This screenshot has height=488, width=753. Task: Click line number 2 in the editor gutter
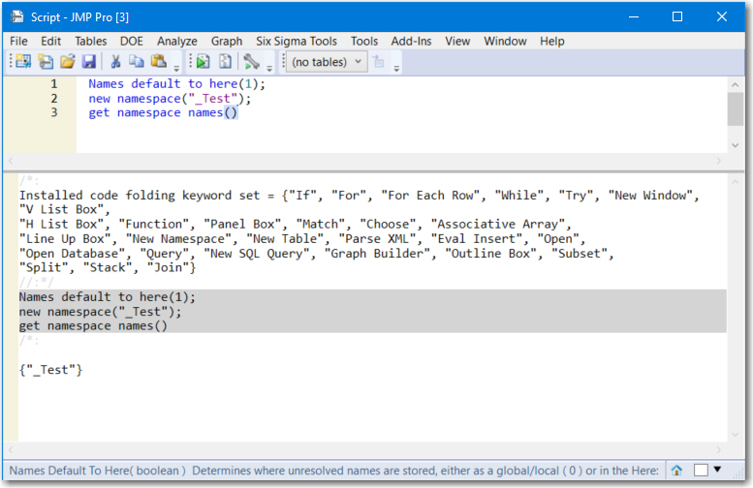54,99
